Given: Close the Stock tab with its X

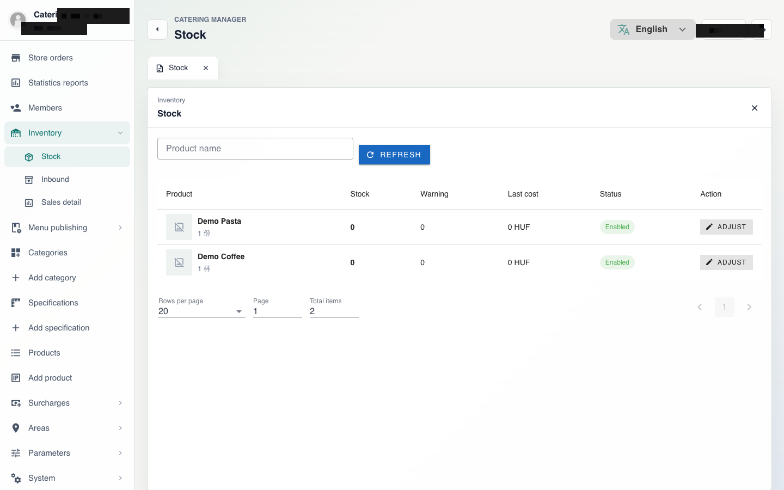Looking at the screenshot, I should pyautogui.click(x=206, y=68).
